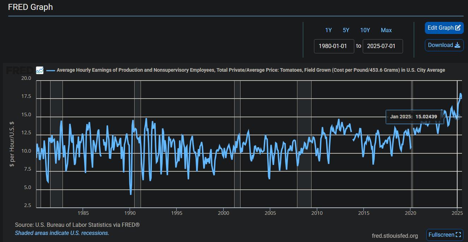Select the 10Y date range
Screen dimensions: 468x242
(365, 30)
